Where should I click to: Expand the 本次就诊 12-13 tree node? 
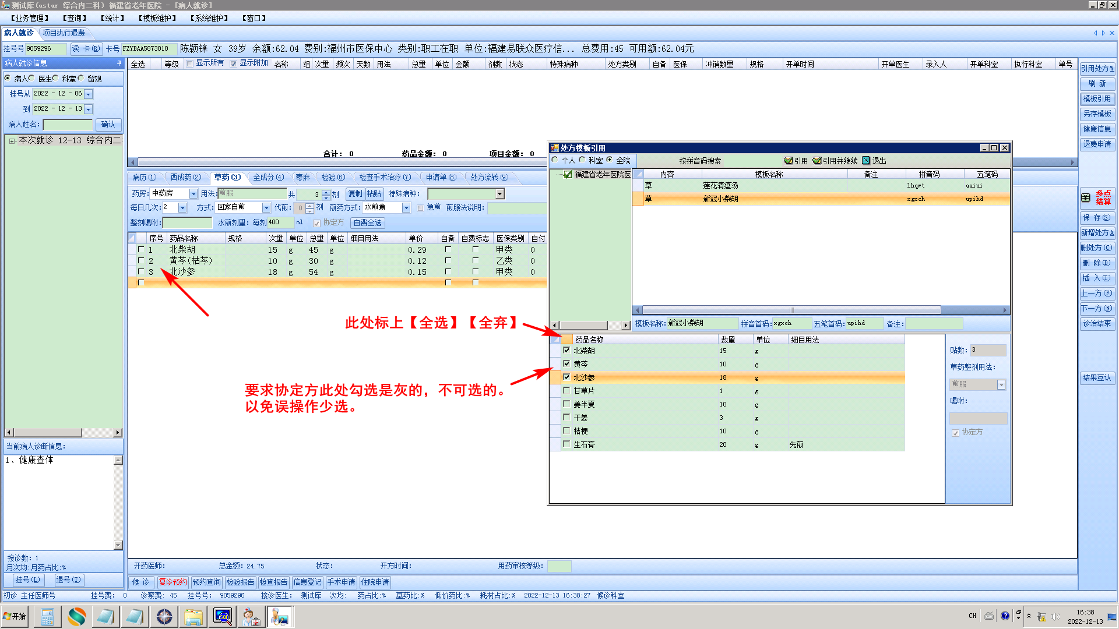click(x=12, y=141)
